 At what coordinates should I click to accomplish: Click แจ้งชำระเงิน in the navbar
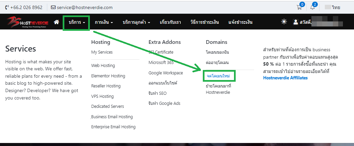(x=240, y=22)
